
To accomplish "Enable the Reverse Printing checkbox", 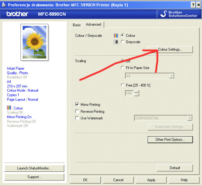I will pos(77,111).
